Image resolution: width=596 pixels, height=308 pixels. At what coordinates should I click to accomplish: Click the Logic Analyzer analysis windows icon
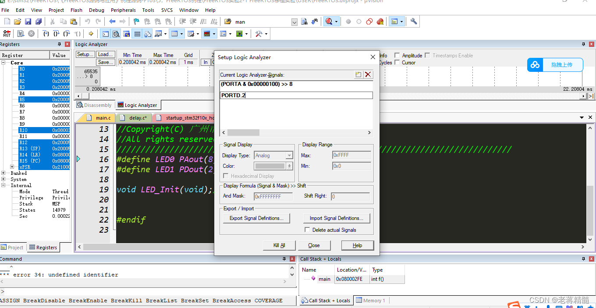click(x=207, y=34)
